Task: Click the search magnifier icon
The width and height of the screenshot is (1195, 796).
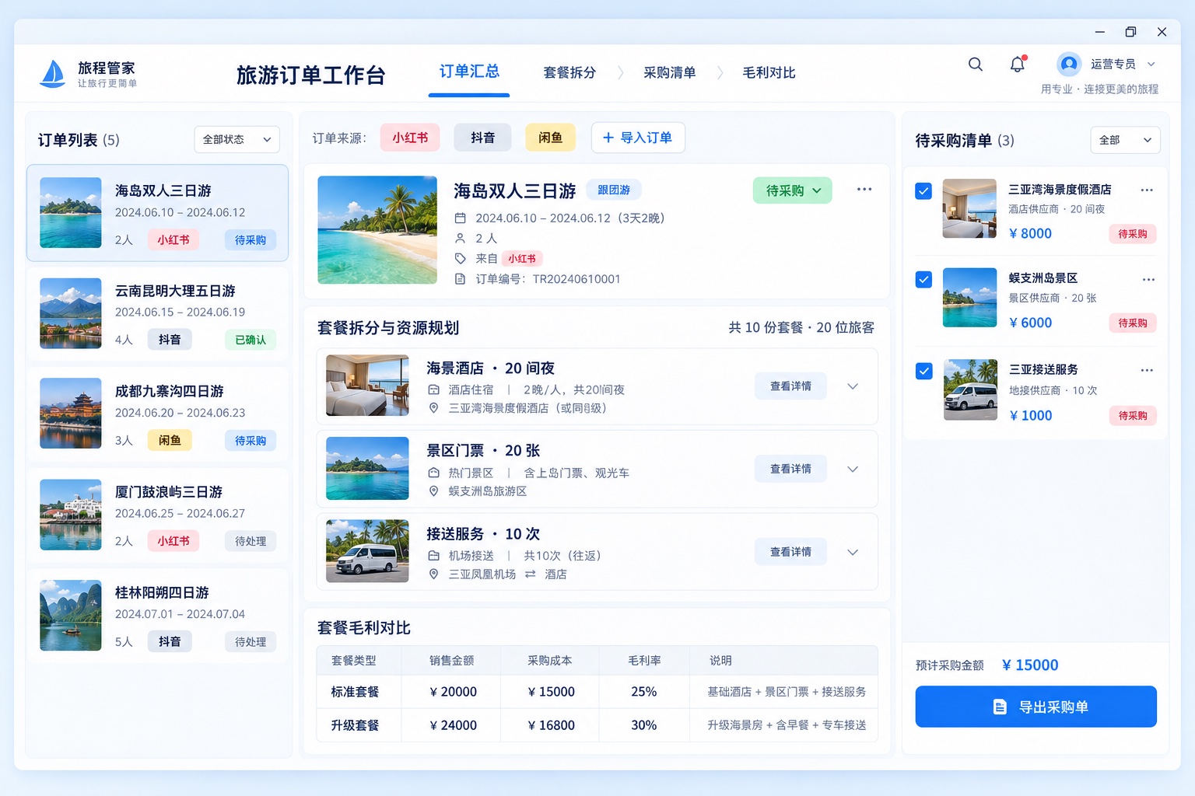Action: point(975,65)
